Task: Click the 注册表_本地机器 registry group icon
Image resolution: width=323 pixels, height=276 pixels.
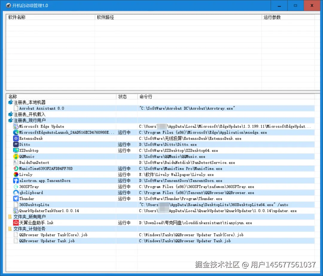Action: [x=10, y=102]
